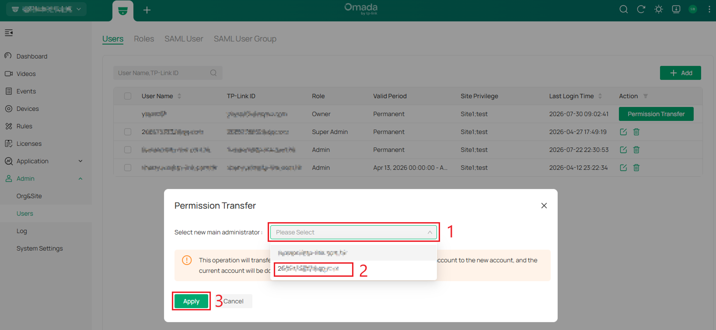Image resolution: width=716 pixels, height=330 pixels.
Task: Open Licenses in the sidebar
Action: [x=29, y=144]
